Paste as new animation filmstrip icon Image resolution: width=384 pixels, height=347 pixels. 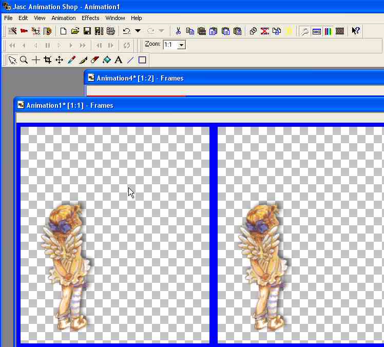tap(202, 31)
